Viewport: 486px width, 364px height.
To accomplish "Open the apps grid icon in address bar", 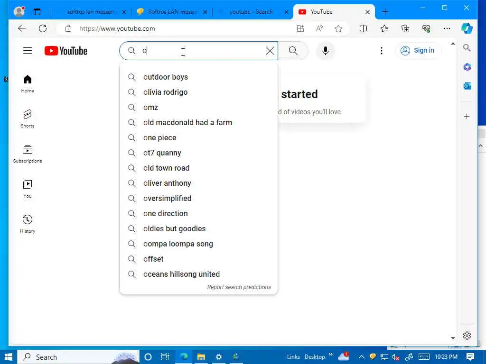I will click(300, 28).
